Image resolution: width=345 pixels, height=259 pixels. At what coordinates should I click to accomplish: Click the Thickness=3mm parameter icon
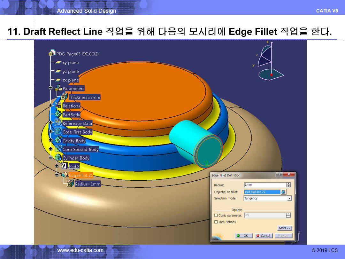click(64, 97)
